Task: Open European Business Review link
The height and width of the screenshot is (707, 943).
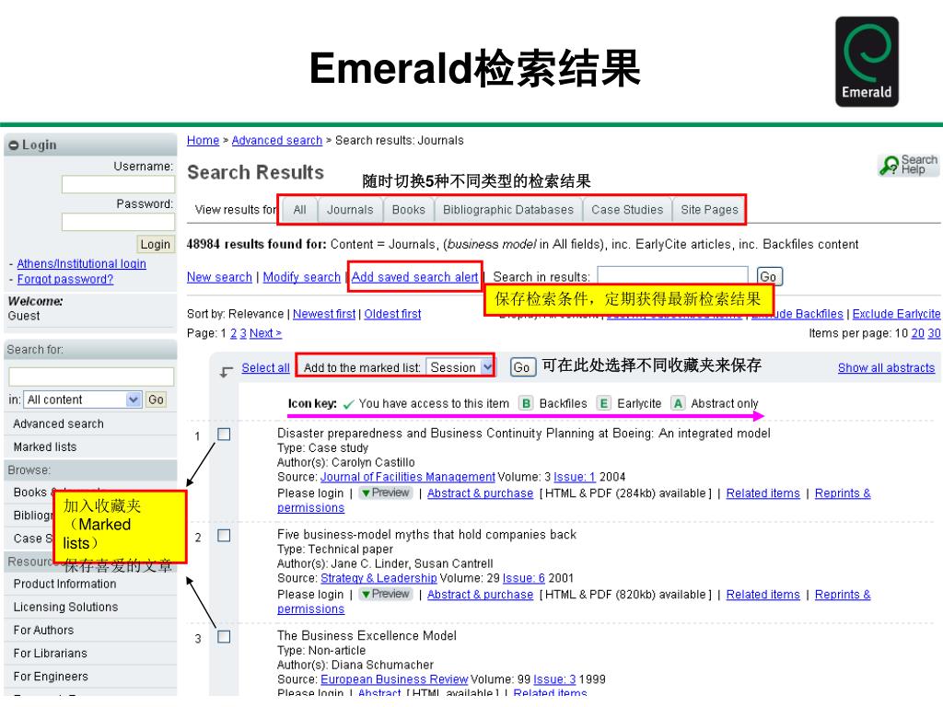Action: pyautogui.click(x=394, y=678)
